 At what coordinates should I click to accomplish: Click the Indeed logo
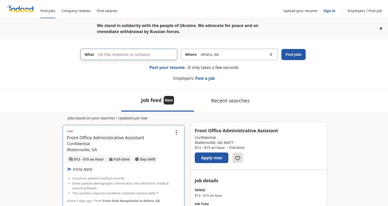[x=20, y=9]
